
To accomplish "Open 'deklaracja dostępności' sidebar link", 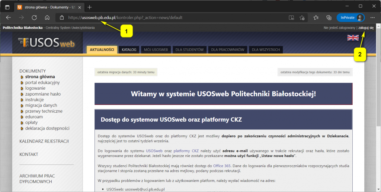I will coord(47,128).
